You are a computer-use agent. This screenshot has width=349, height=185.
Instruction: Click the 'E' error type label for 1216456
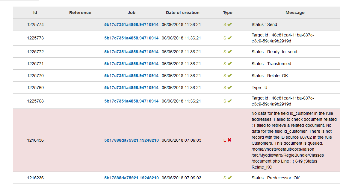[x=224, y=140]
